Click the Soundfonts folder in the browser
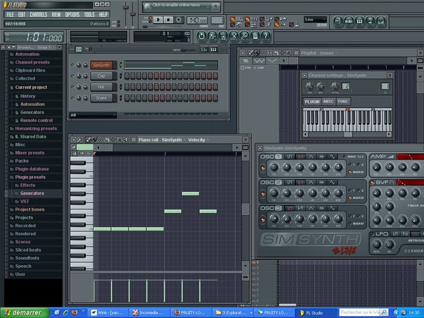Image resolution: width=424 pixels, height=318 pixels. coord(27,258)
